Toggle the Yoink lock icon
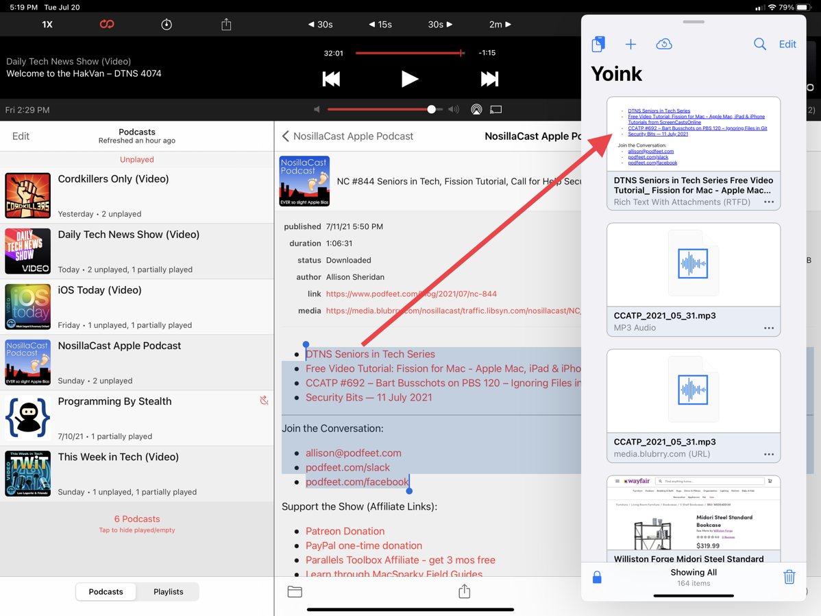This screenshot has width=821, height=616. point(597,578)
